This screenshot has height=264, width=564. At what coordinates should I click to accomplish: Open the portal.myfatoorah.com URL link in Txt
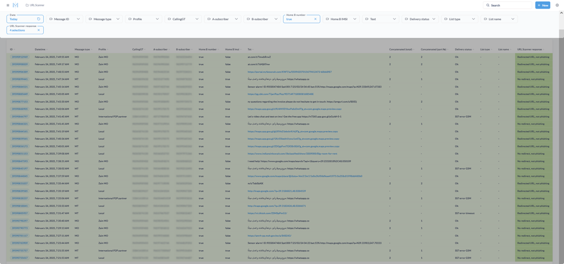(x=289, y=72)
